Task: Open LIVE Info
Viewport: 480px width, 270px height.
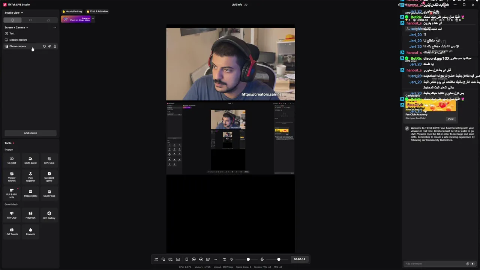Action: coord(237,4)
